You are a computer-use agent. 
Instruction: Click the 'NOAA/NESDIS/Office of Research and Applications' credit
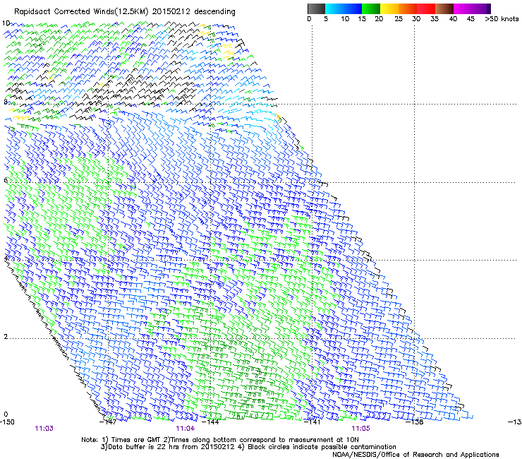point(415,455)
